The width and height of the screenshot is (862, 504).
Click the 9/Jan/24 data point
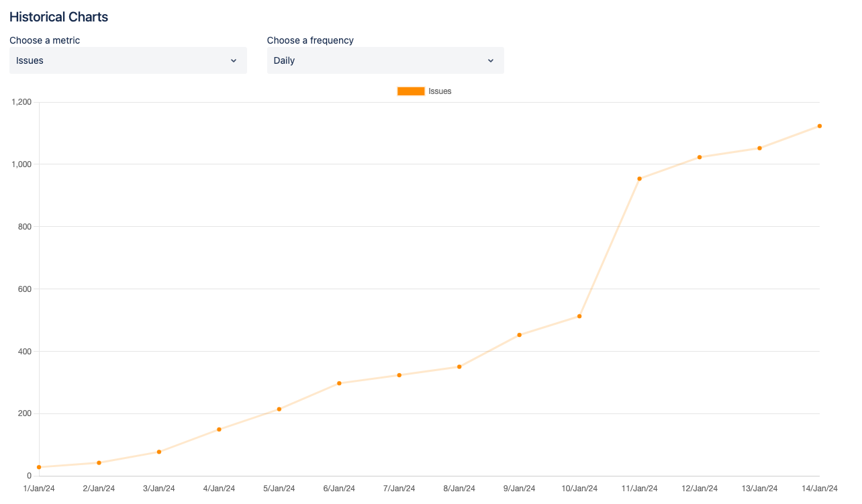520,335
